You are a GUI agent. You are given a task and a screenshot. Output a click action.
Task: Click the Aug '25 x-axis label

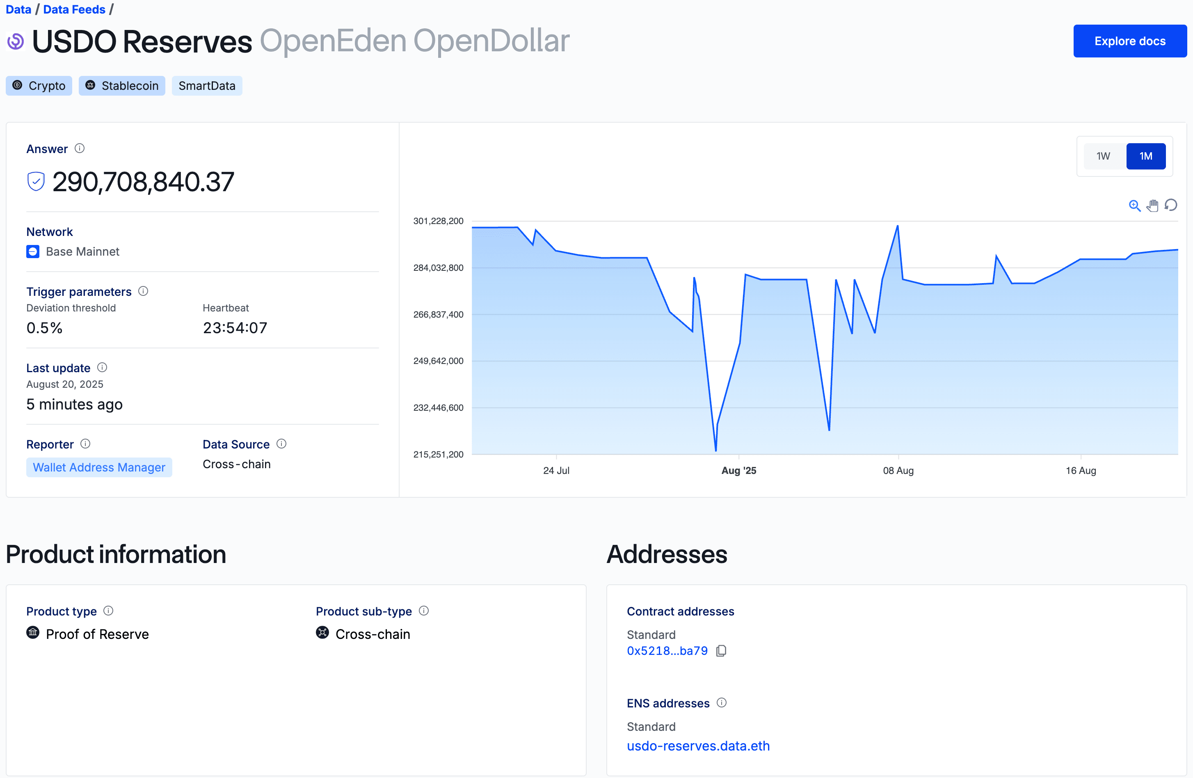739,471
